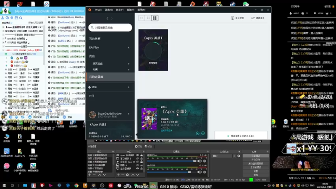Go forward in Origin navigation

pyautogui.click(x=112, y=18)
